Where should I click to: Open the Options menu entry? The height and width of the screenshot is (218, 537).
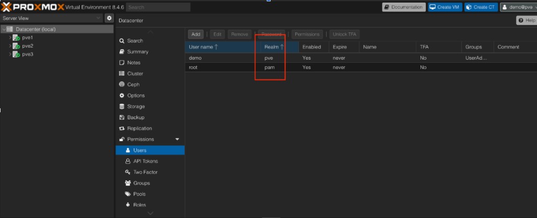click(x=150, y=96)
